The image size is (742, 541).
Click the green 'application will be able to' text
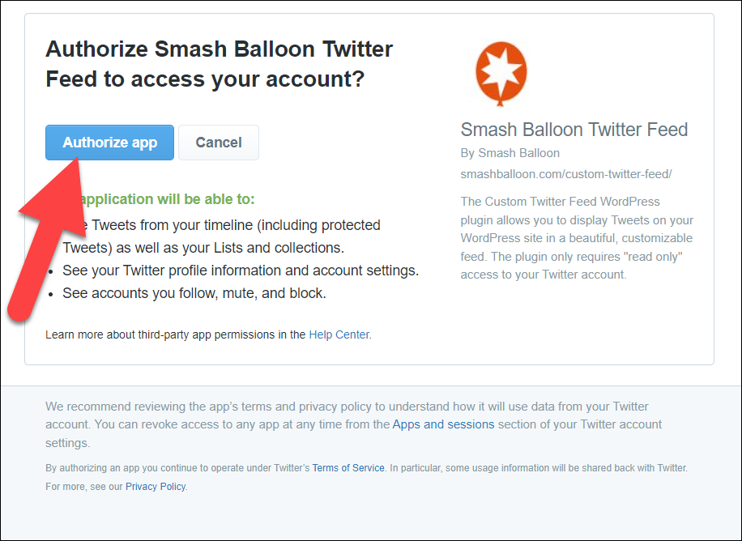coord(168,199)
